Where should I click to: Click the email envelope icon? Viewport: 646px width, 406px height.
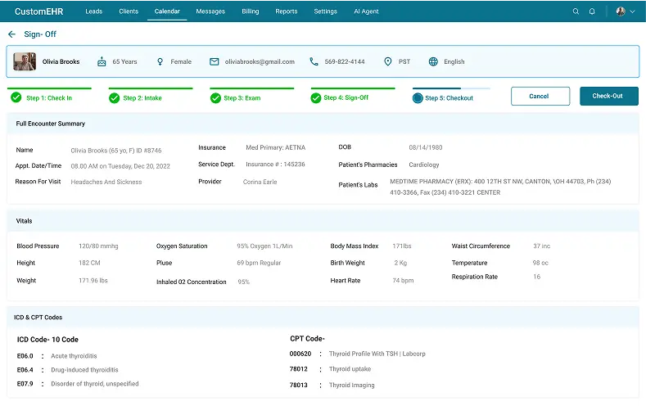tap(214, 61)
